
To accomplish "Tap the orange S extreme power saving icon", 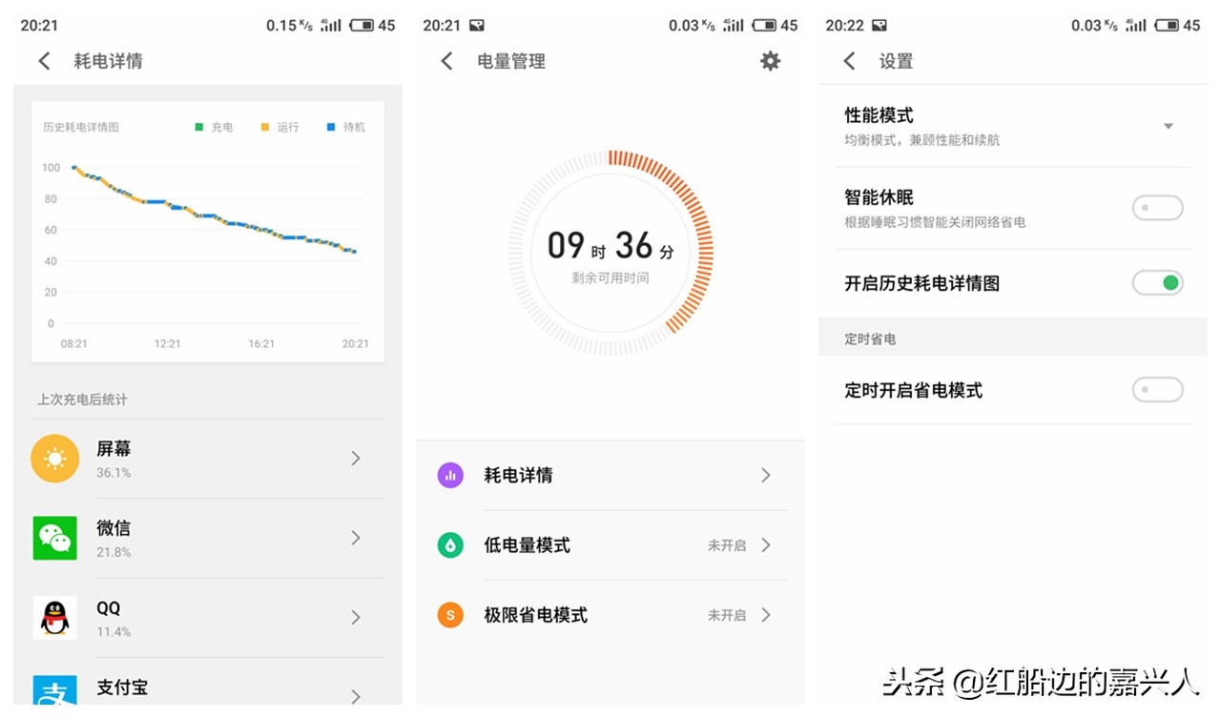I will [x=449, y=615].
